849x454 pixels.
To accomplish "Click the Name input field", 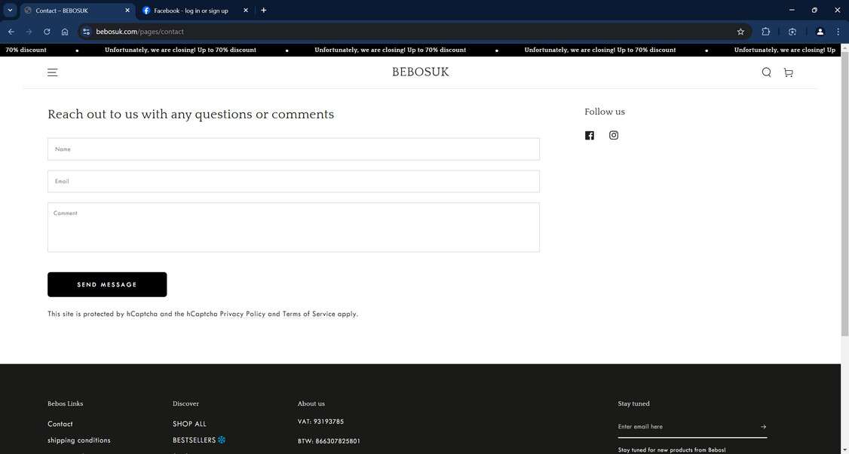I will coord(293,149).
